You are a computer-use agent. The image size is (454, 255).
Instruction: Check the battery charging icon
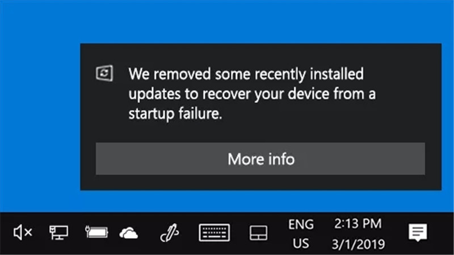96,232
